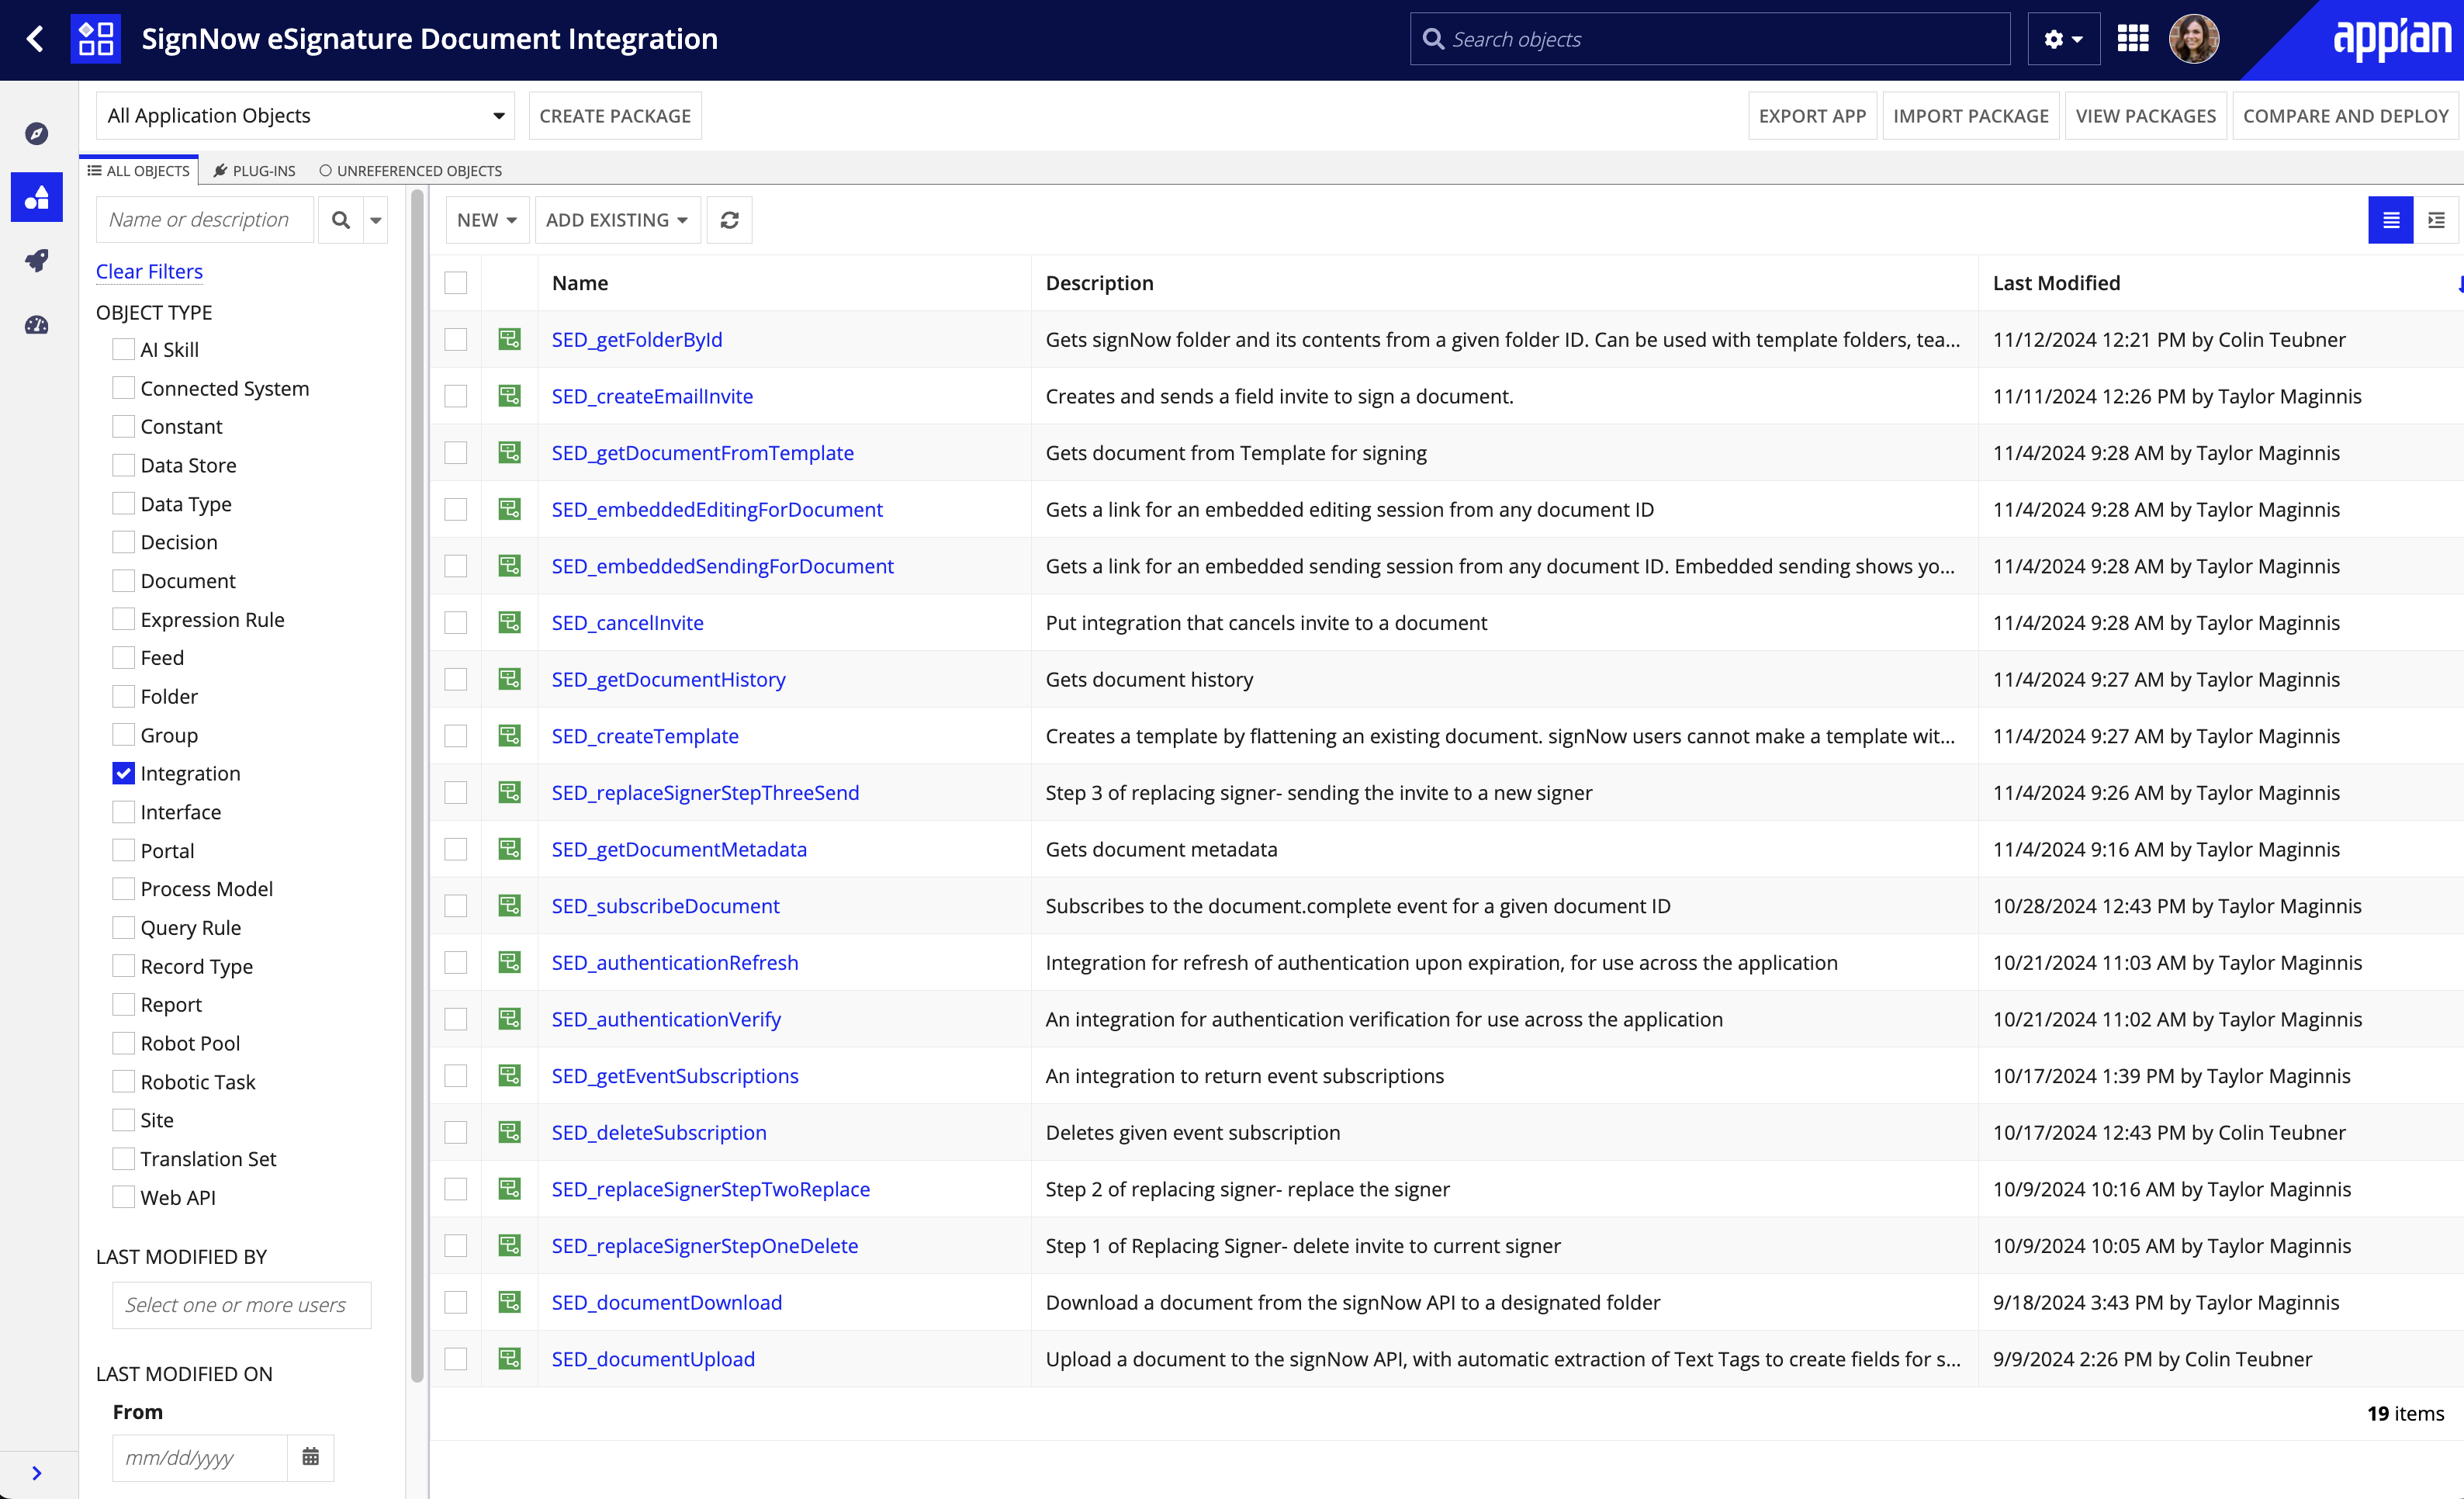Refresh the objects list
This screenshot has width=2464, height=1499.
pyautogui.click(x=729, y=220)
